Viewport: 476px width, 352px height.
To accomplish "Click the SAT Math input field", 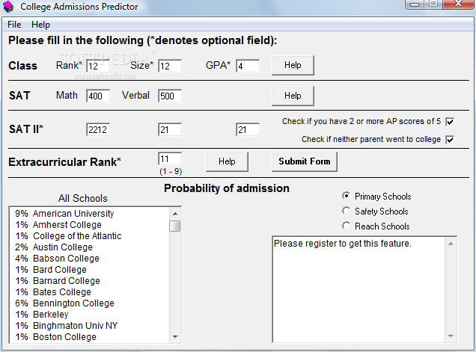I will point(98,96).
